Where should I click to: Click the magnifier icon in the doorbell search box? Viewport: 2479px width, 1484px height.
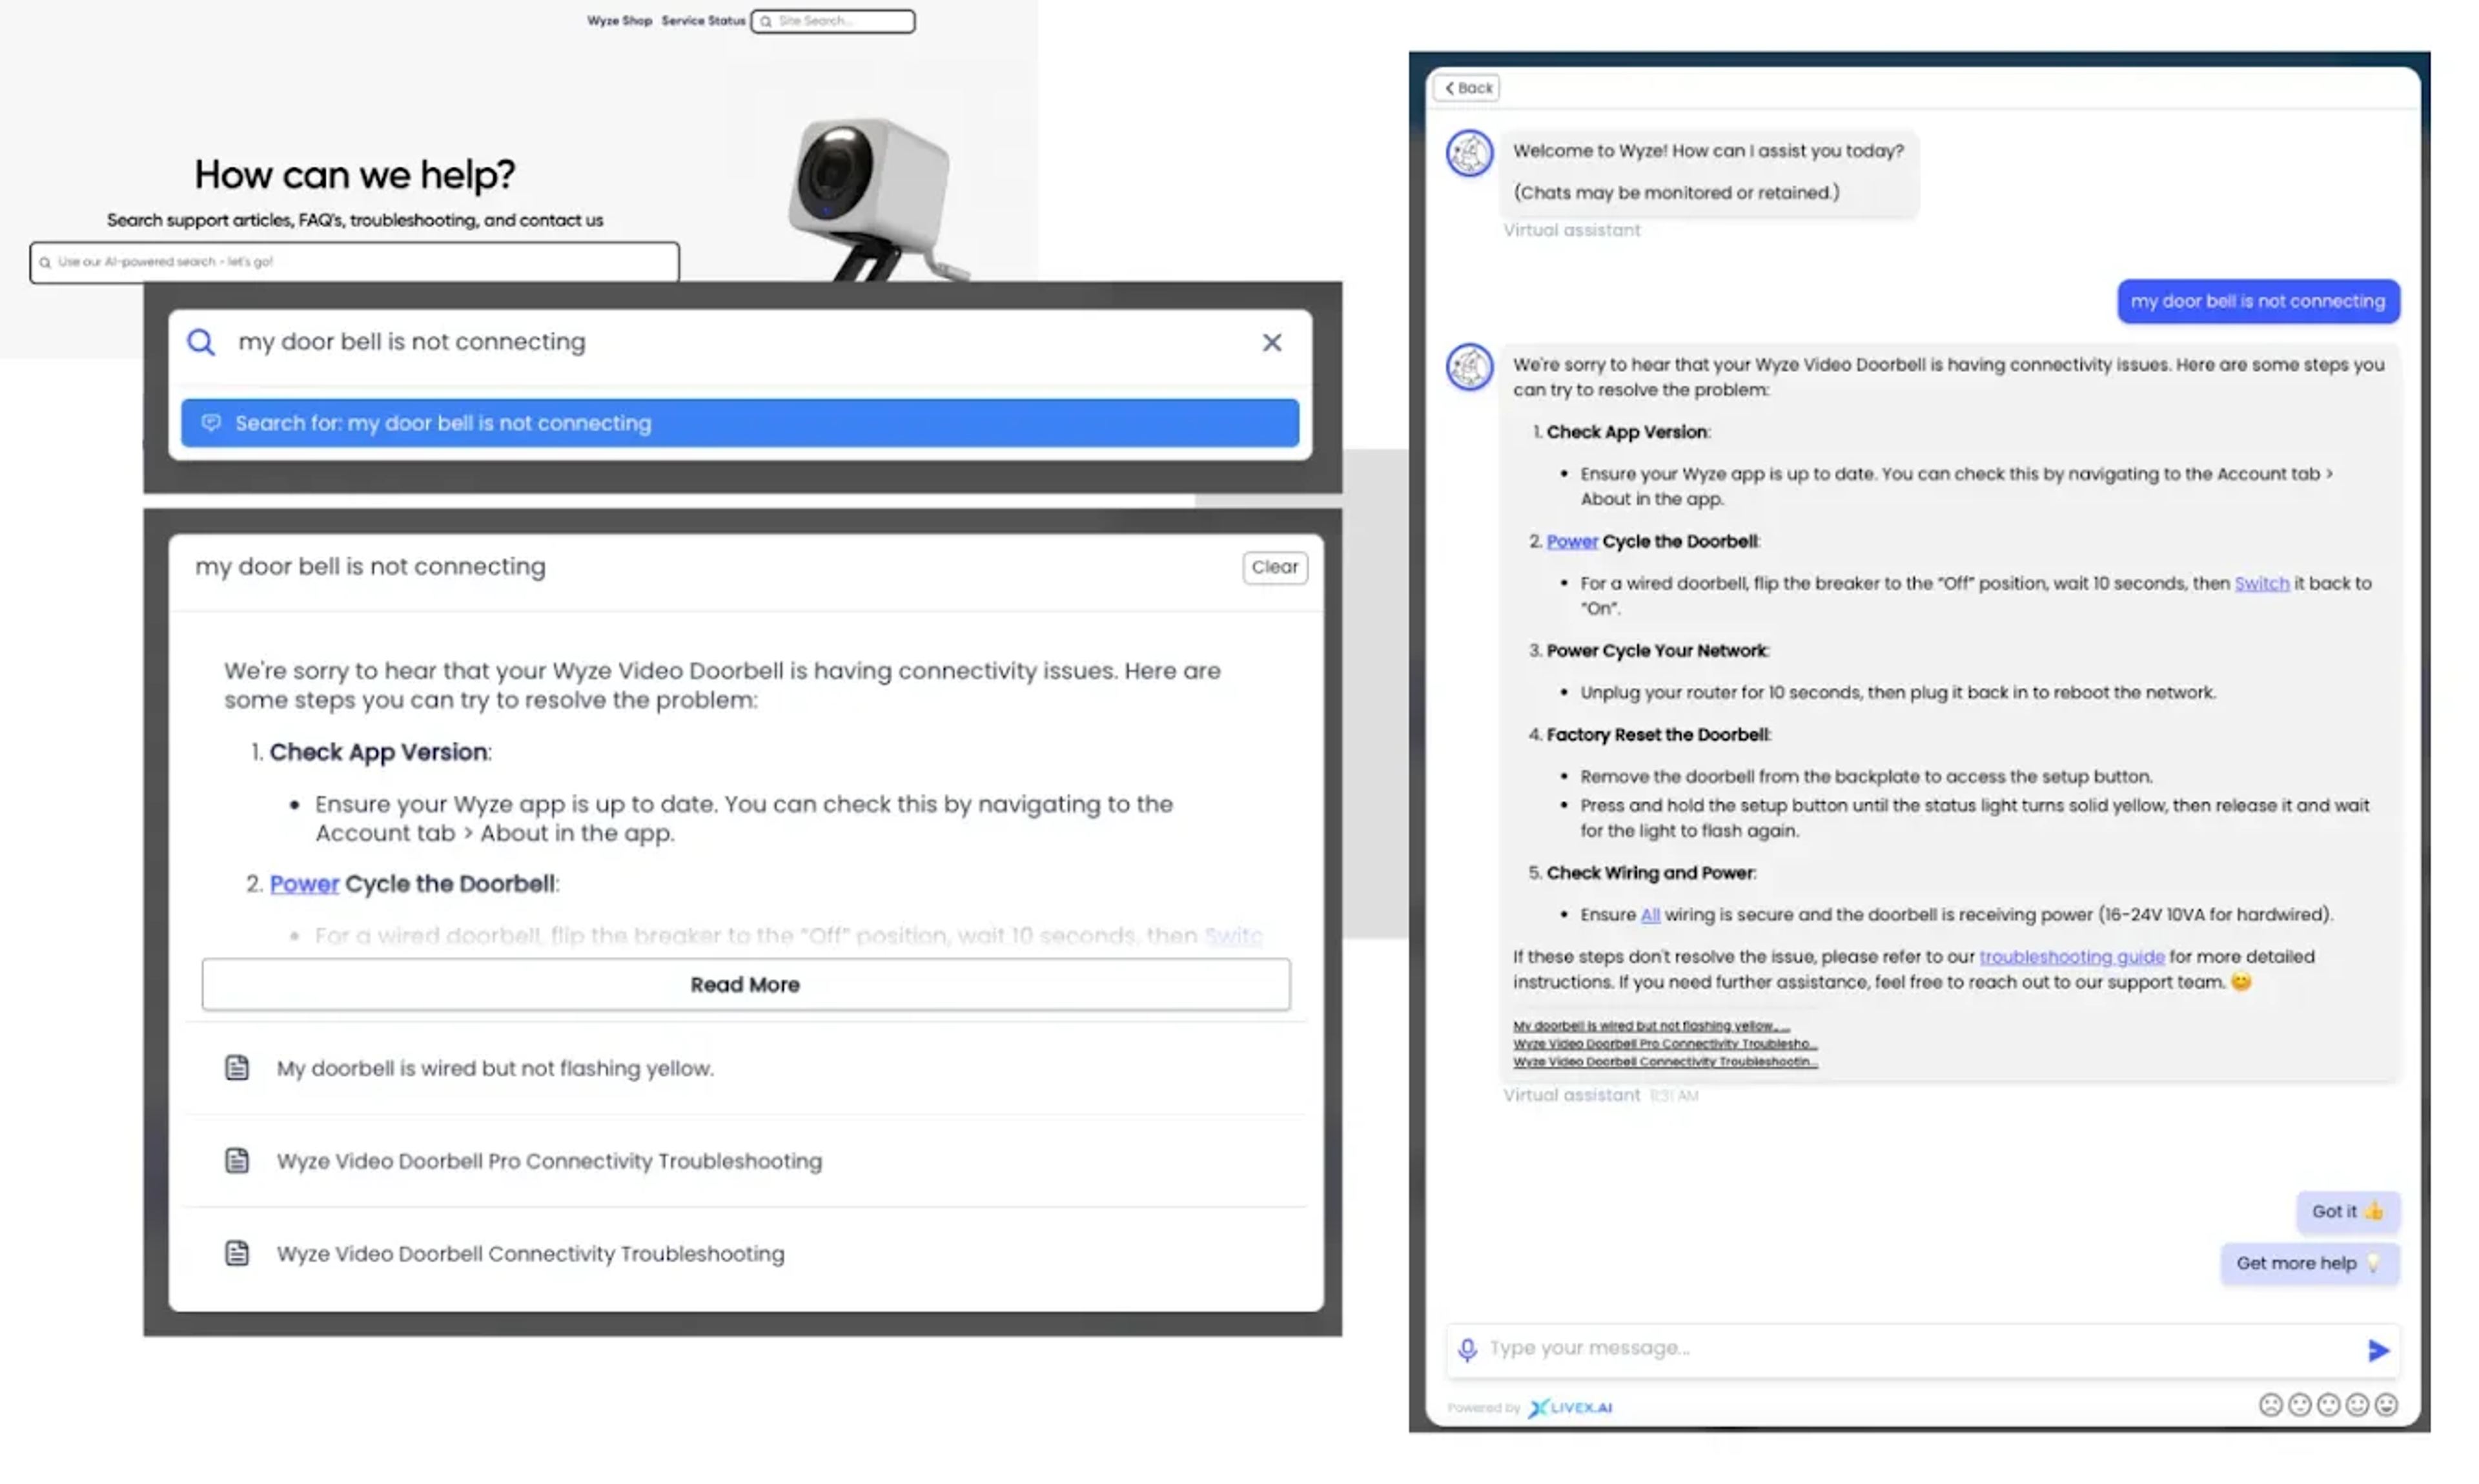(x=201, y=342)
